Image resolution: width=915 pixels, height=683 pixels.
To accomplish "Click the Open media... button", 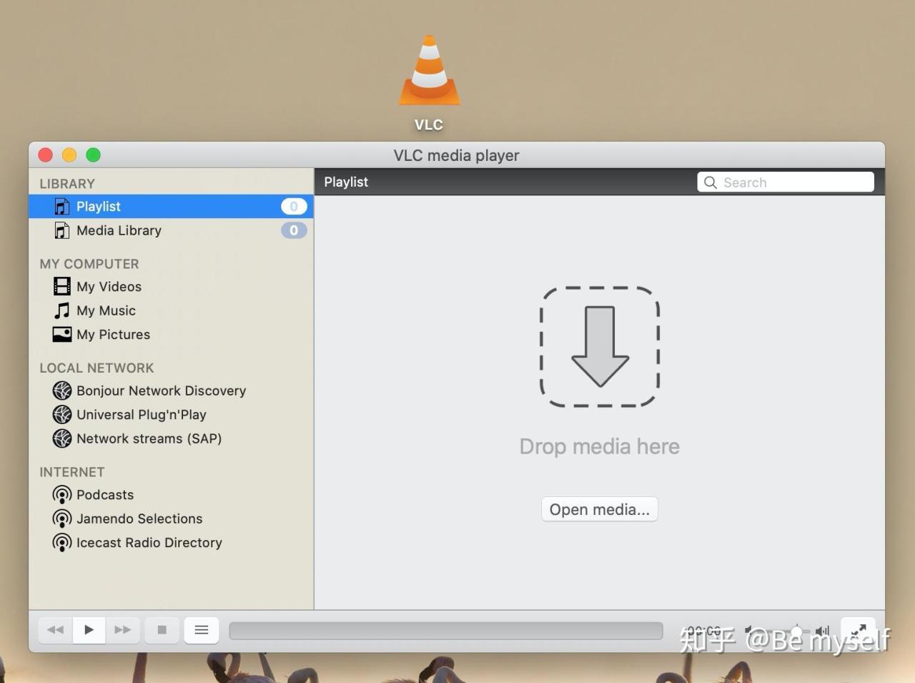I will click(x=600, y=509).
